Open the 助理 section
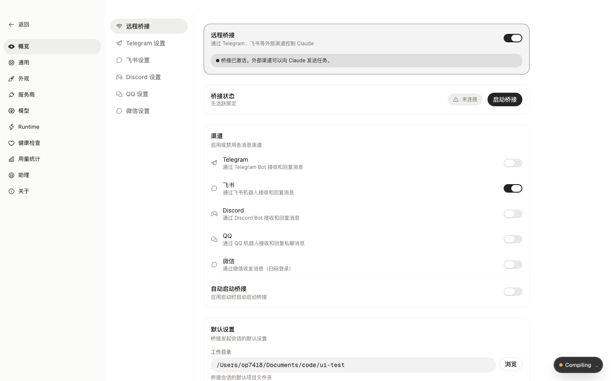 pos(52,175)
